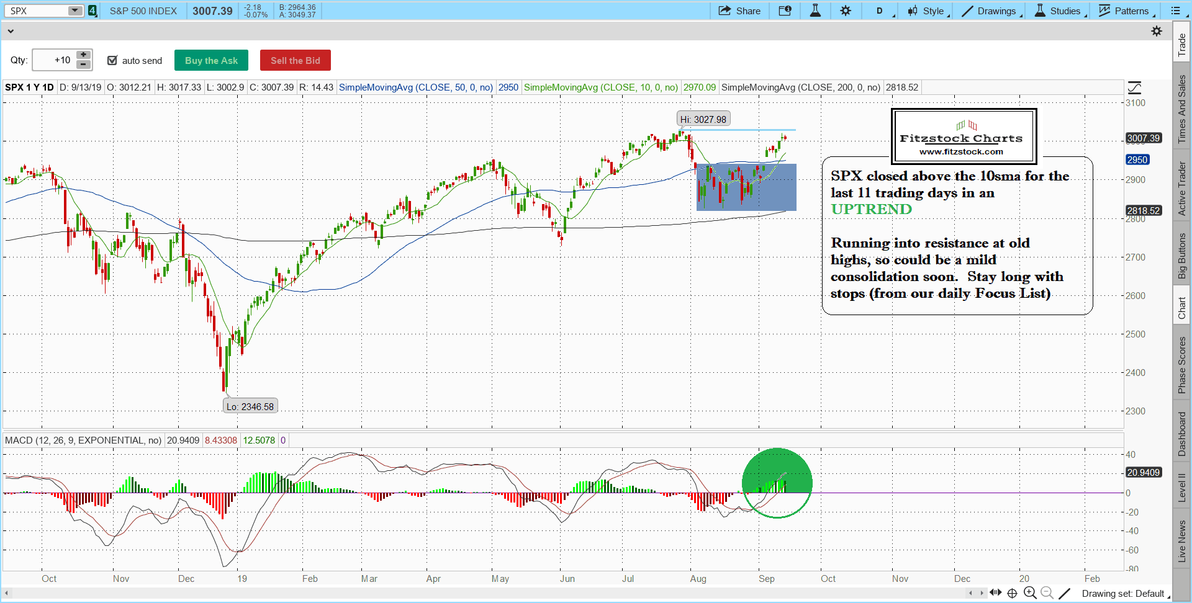Open chart settings gear in top toolbar
The width and height of the screenshot is (1192, 603).
(846, 11)
